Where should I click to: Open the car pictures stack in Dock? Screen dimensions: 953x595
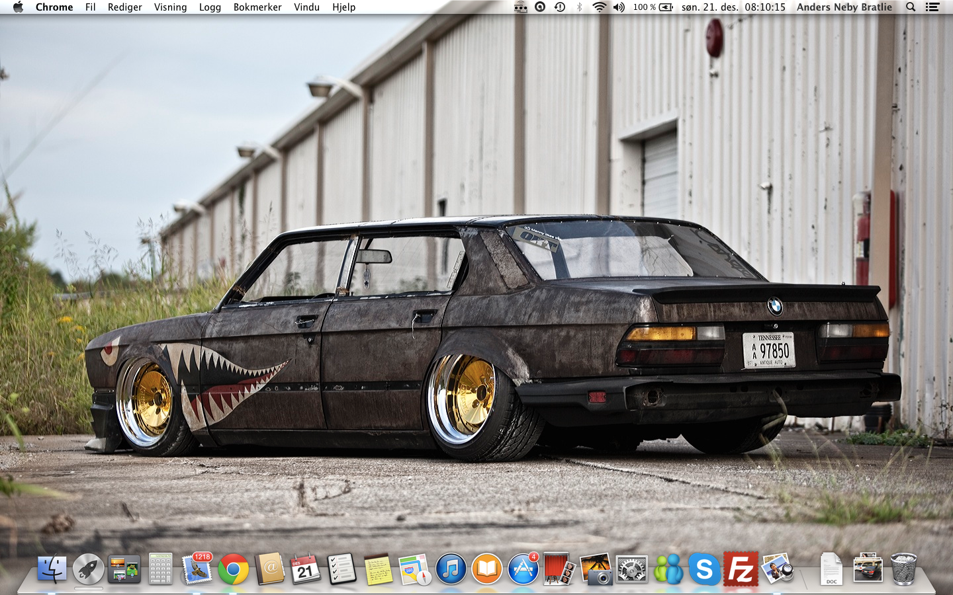point(868,569)
